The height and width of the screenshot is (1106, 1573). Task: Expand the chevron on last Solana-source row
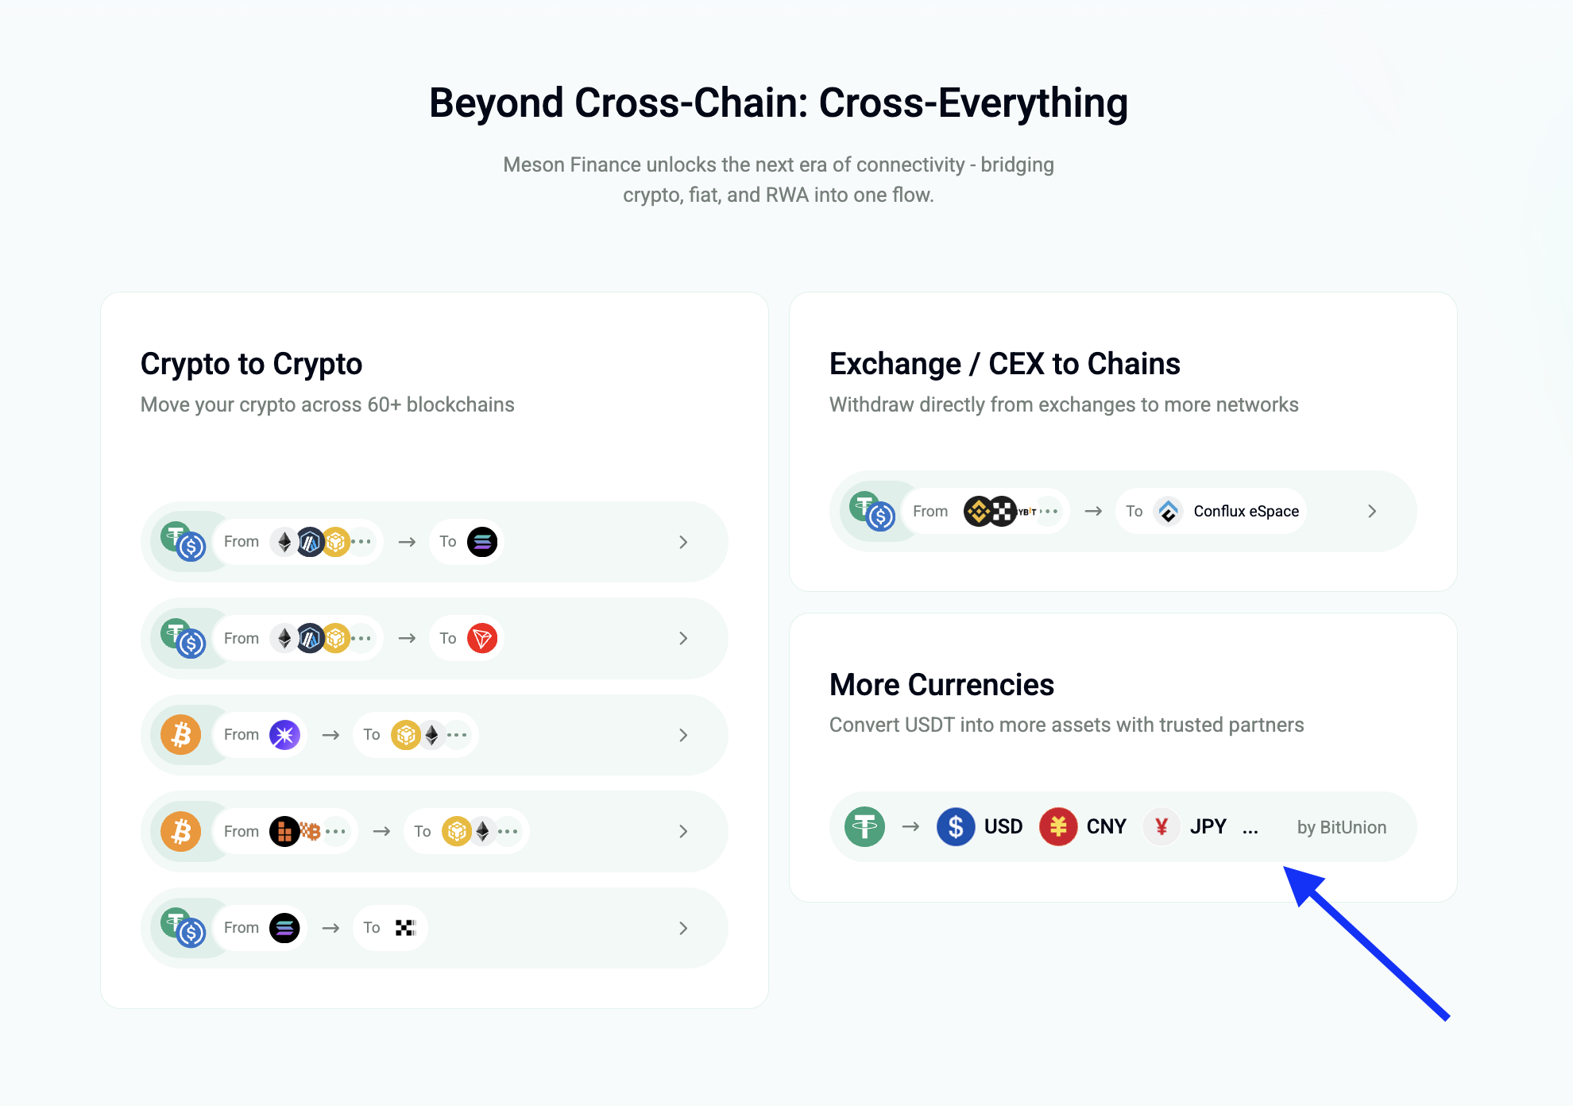point(683,928)
